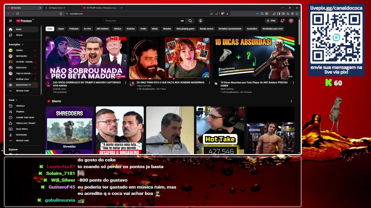Open Playlists in the sidebar
The image size is (371, 208).
coord(23,112)
